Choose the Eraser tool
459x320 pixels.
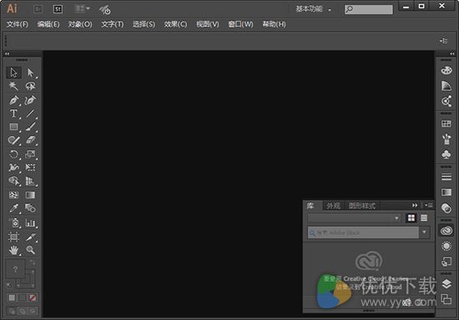(x=30, y=140)
